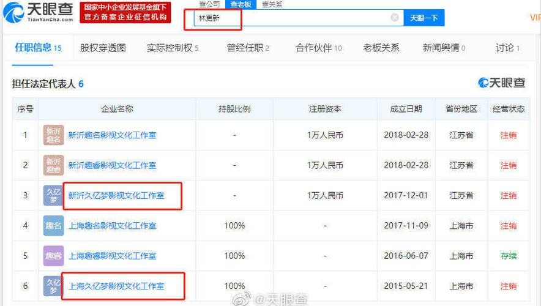The height and width of the screenshot is (306, 541).
Task: Open the 久亿梦 logo icon in row 3
Action: pyautogui.click(x=53, y=196)
